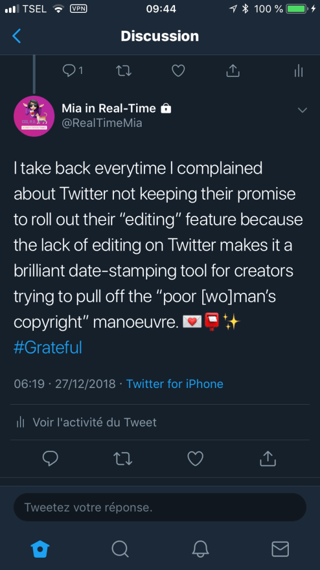Focus the Tweetez votre réponse field
This screenshot has width=320, height=570.
coord(160,507)
